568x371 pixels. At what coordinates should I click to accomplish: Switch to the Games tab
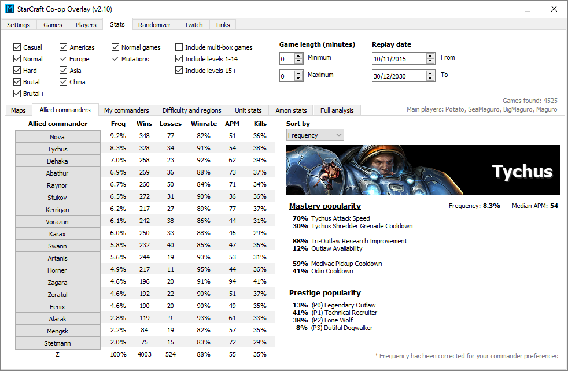coord(53,25)
